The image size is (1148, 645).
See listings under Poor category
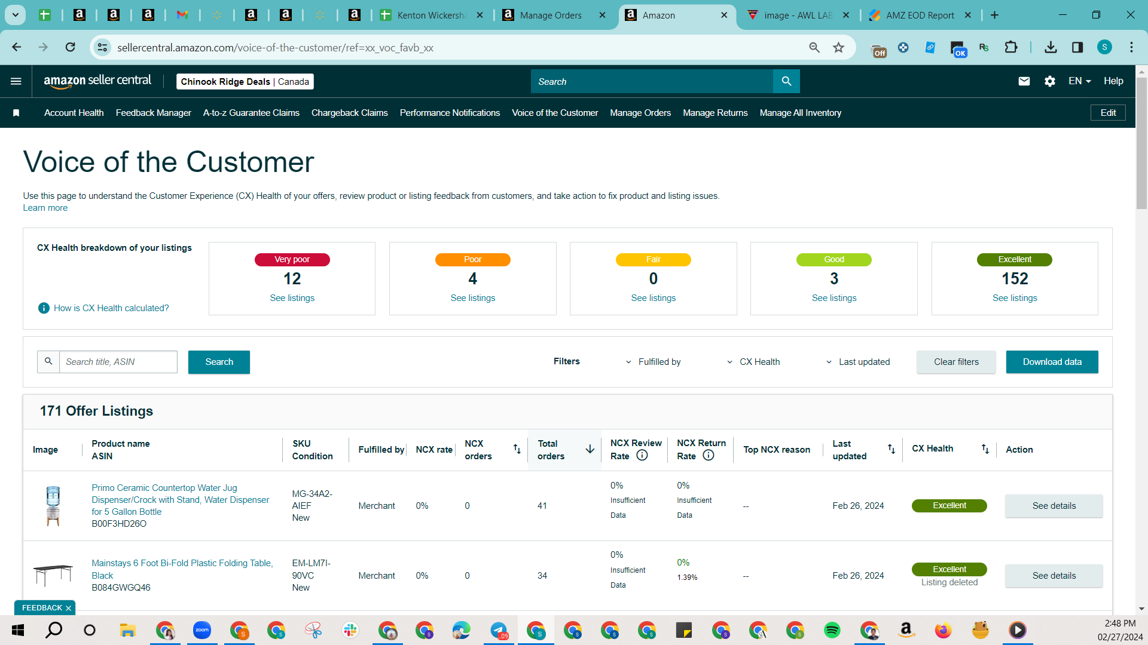coord(472,298)
